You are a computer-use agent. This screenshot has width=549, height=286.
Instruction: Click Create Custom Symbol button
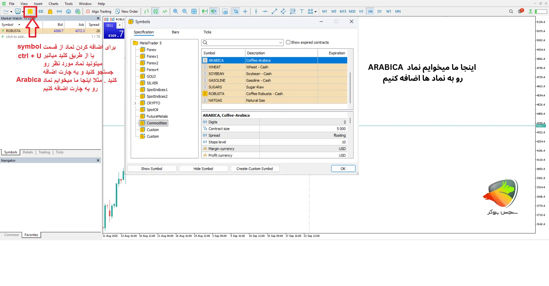(254, 169)
